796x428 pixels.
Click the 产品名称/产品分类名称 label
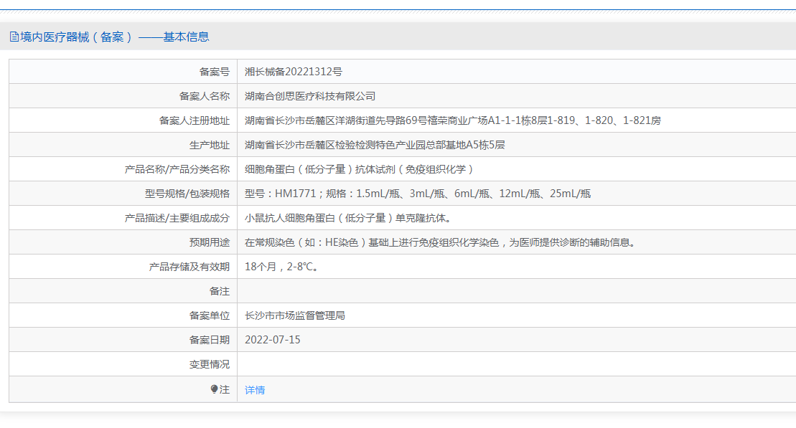point(177,169)
